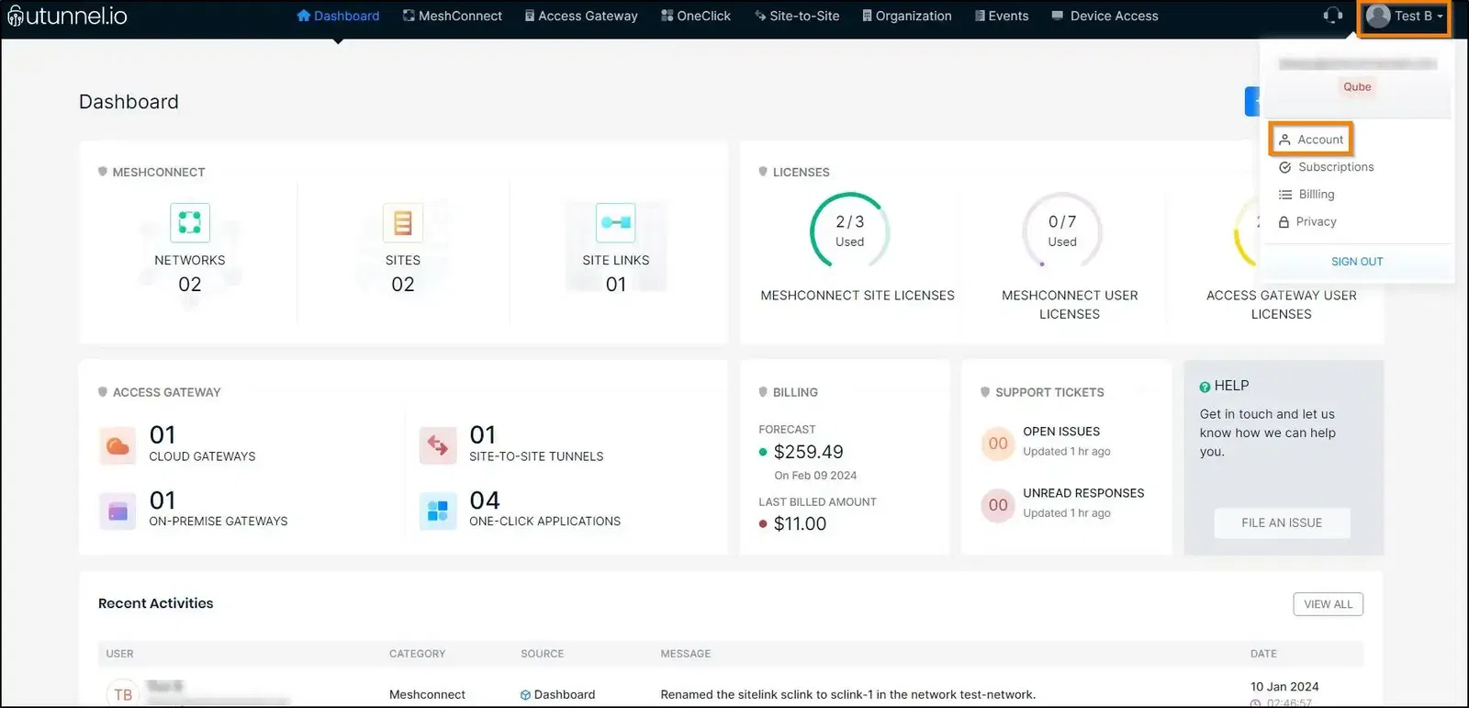Select Account from user menu
This screenshot has height=708, width=1469.
1311,140
